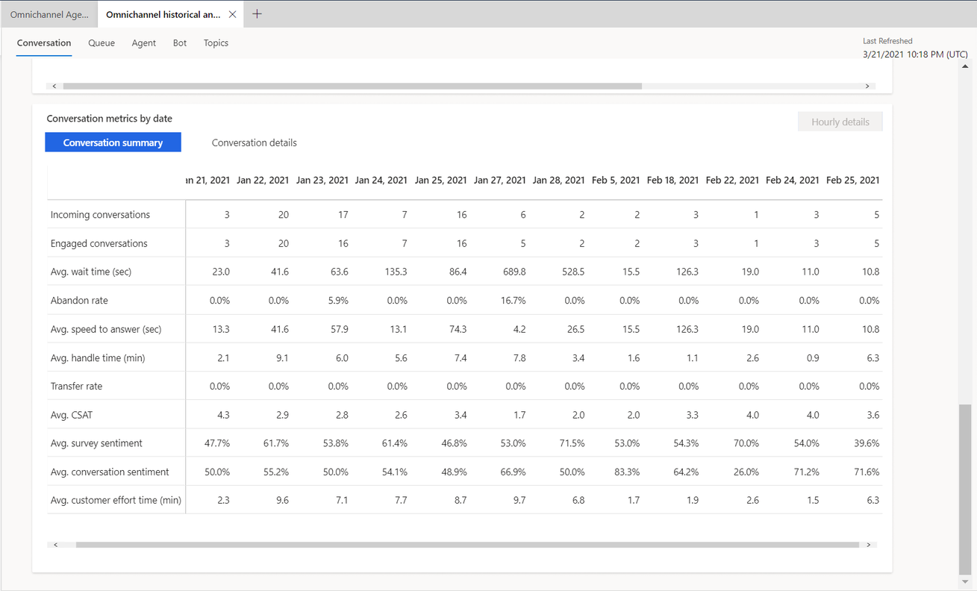This screenshot has width=977, height=591.
Task: Select the Jan 25, 2021 column header
Action: point(440,180)
